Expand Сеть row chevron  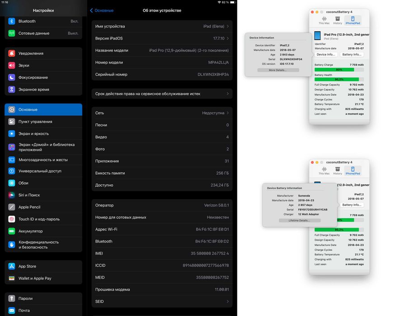(x=227, y=113)
